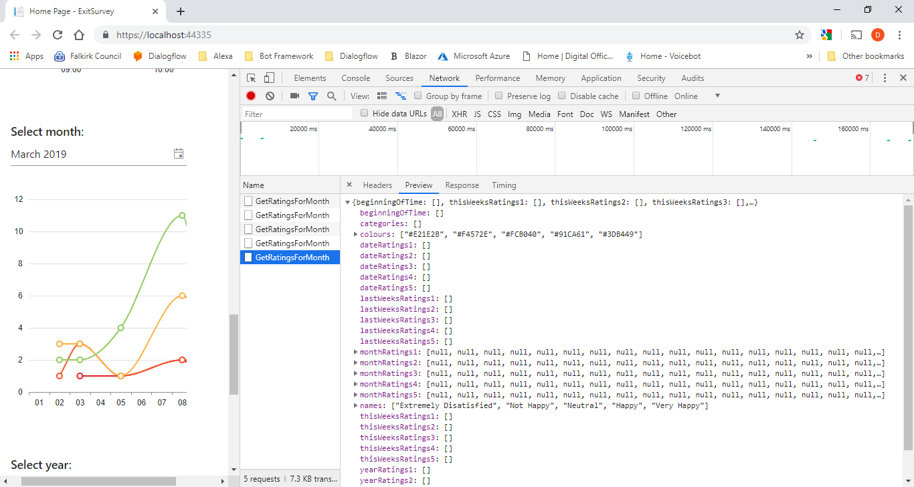The width and height of the screenshot is (914, 487).
Task: Expand the colours array in preview
Action: [355, 234]
